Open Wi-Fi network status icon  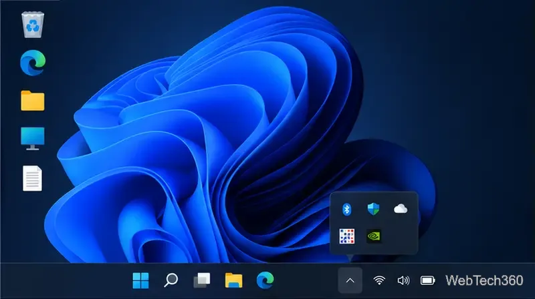(379, 280)
